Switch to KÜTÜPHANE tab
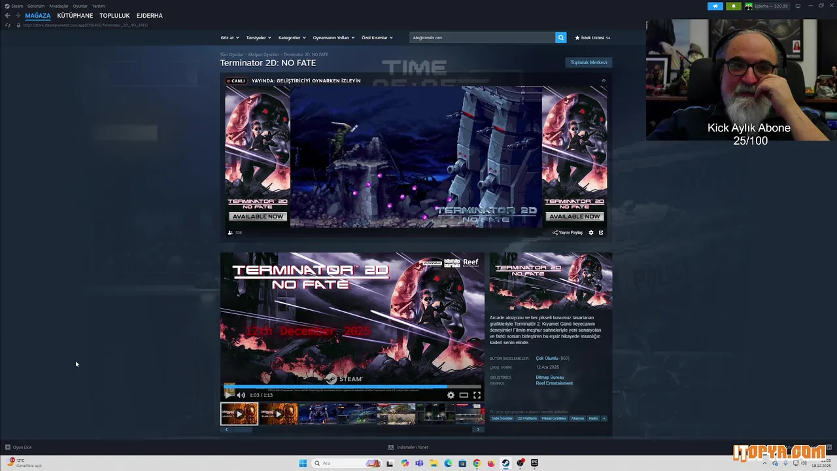837x471 pixels. coord(75,16)
